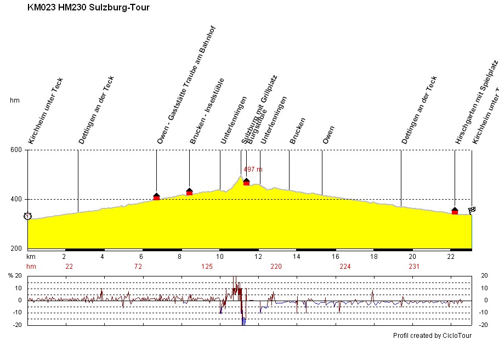Select the Brucken - Inselstüble waypoint label
The image size is (499, 339).
pos(207,111)
